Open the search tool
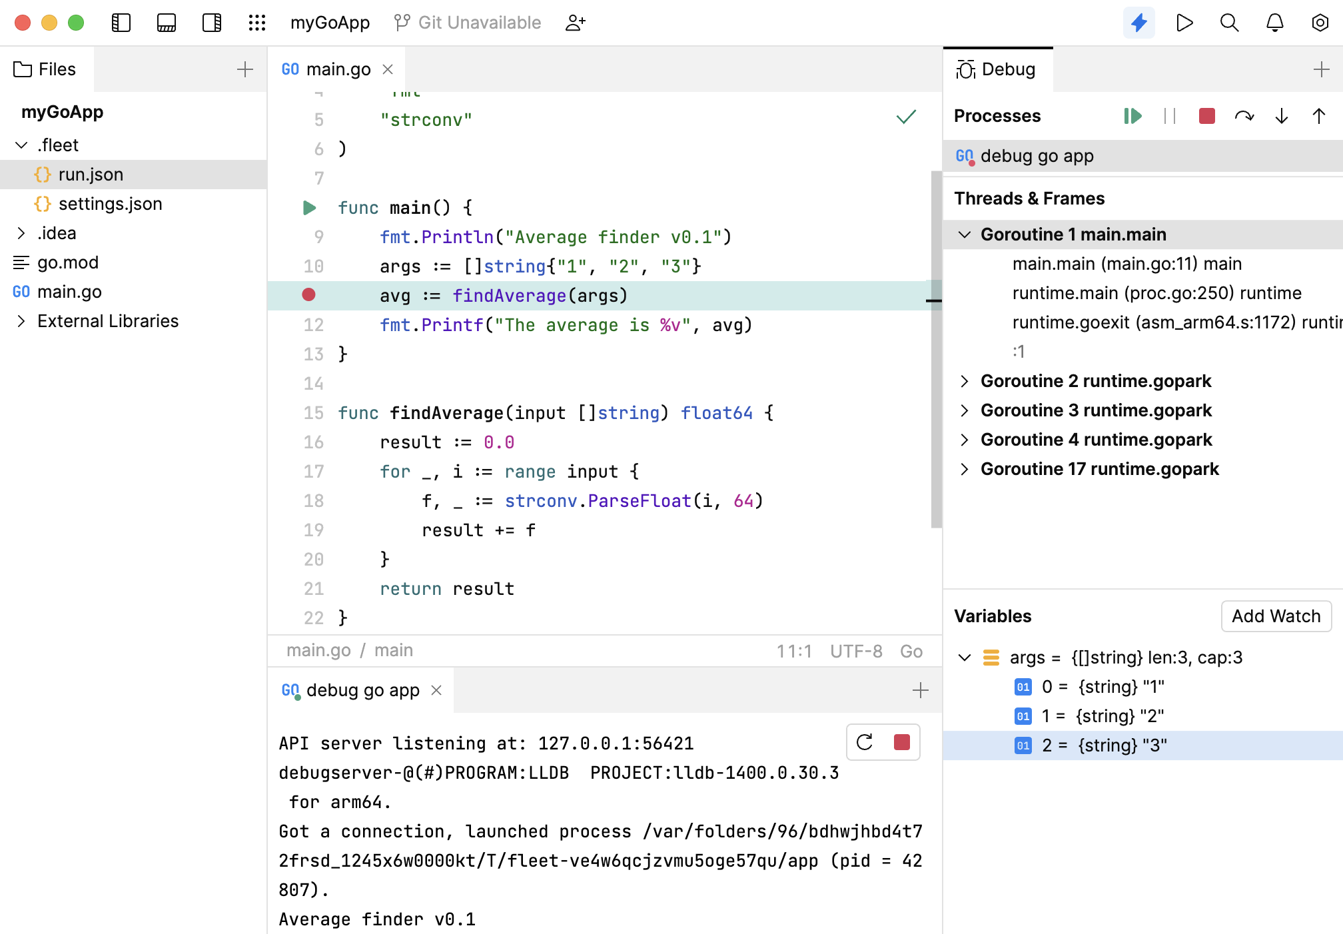Screen dimensions: 1343x934 coord(1229,22)
